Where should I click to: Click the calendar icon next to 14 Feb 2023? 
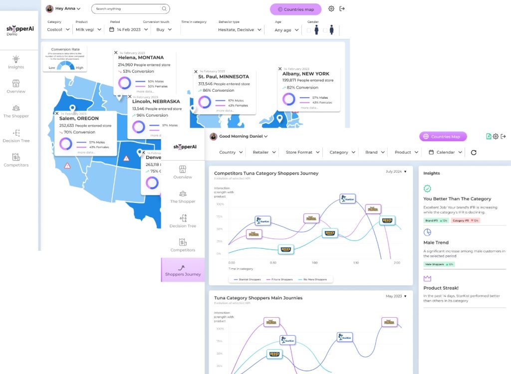pos(111,29)
